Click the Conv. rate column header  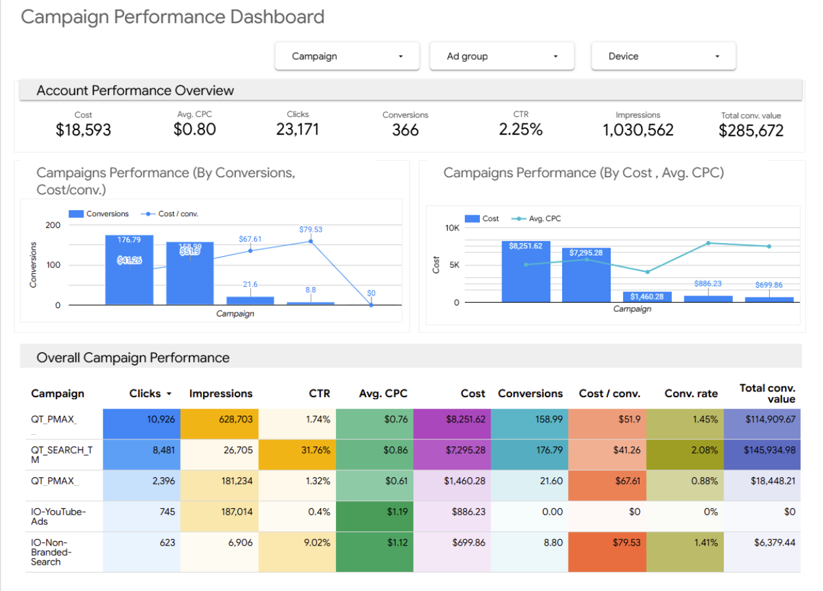coord(691,394)
